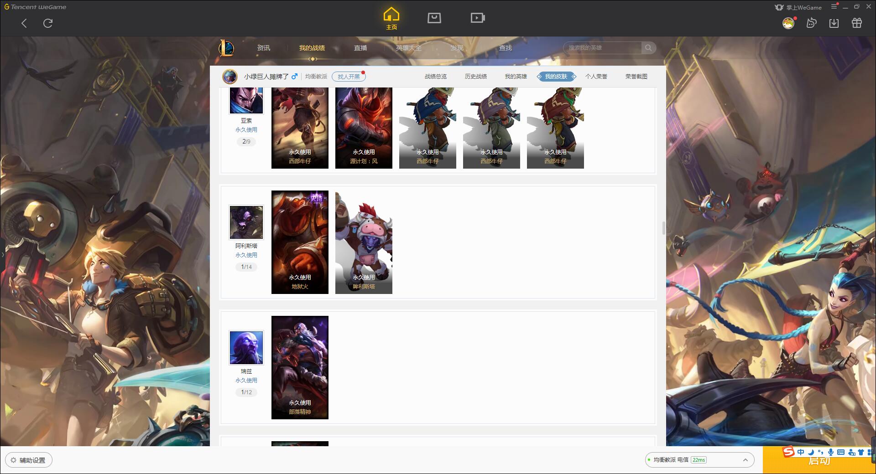Screen dimensions: 876x474
Task: Toggle the moon half-width mode icon
Action: pos(811,452)
